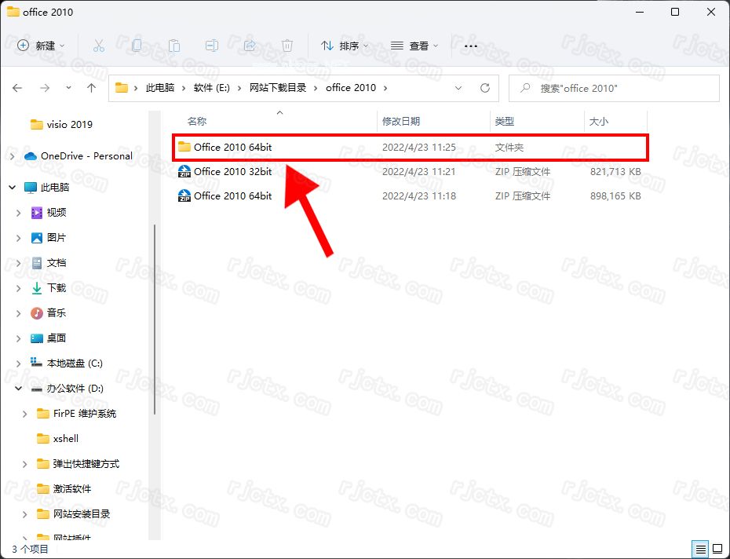Open the 排序 (Sort) dropdown

[345, 46]
